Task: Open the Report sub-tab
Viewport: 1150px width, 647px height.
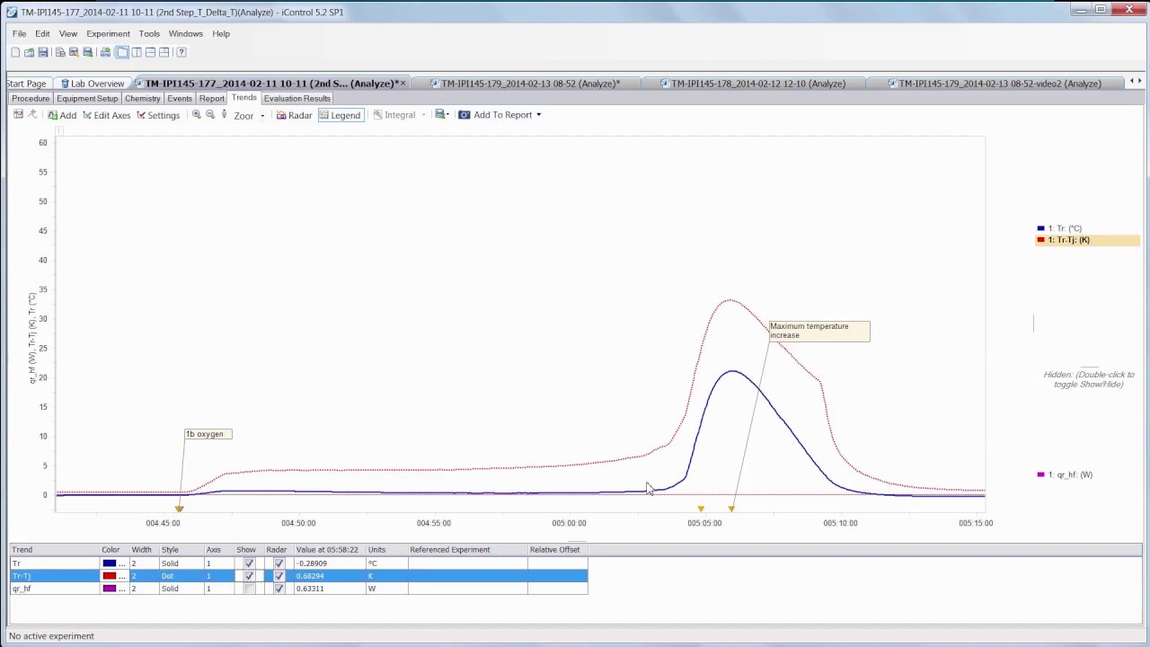Action: point(212,99)
